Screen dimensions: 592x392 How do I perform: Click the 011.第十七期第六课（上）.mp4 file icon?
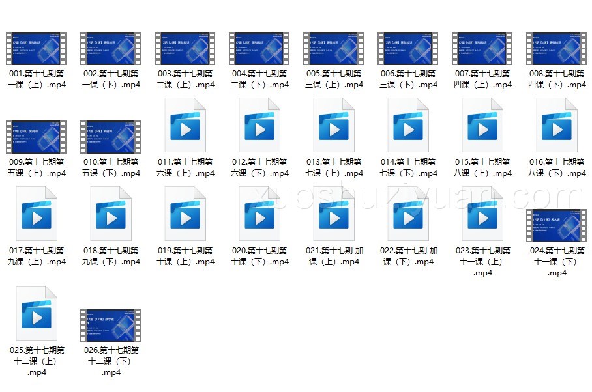[x=185, y=128]
